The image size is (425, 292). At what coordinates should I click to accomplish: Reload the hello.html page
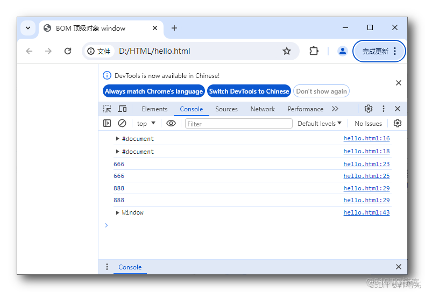68,51
